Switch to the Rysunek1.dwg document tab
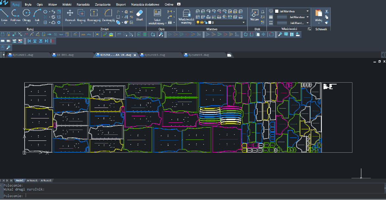 23,55
